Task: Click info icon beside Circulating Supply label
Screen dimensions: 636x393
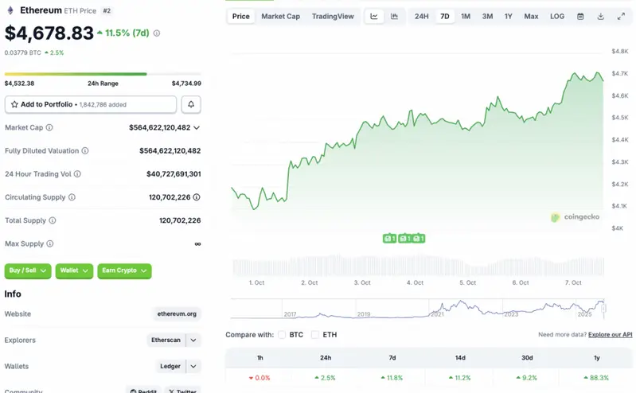Action: pos(72,197)
